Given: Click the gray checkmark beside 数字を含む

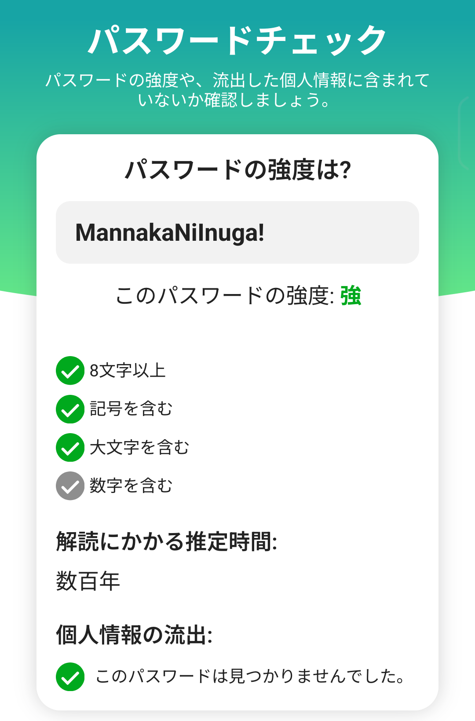Looking at the screenshot, I should [x=70, y=486].
